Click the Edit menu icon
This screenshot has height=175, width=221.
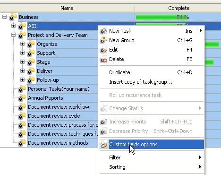[103, 50]
